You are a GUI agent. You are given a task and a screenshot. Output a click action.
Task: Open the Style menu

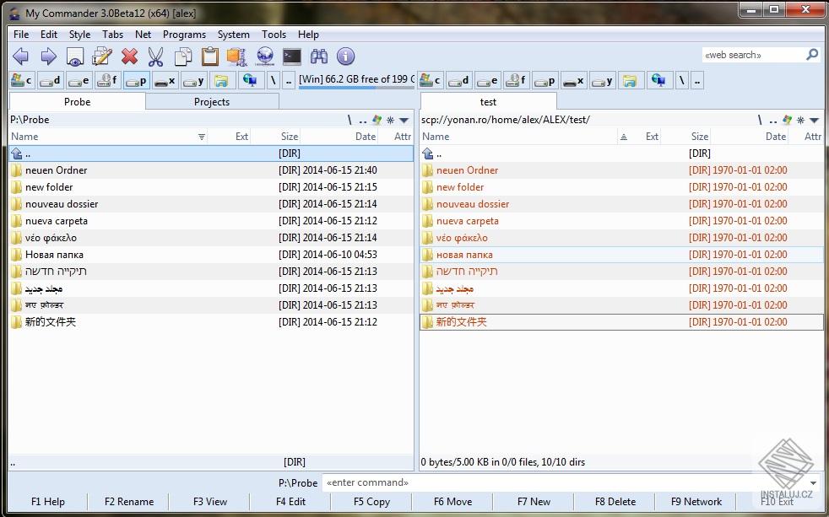[x=79, y=35]
